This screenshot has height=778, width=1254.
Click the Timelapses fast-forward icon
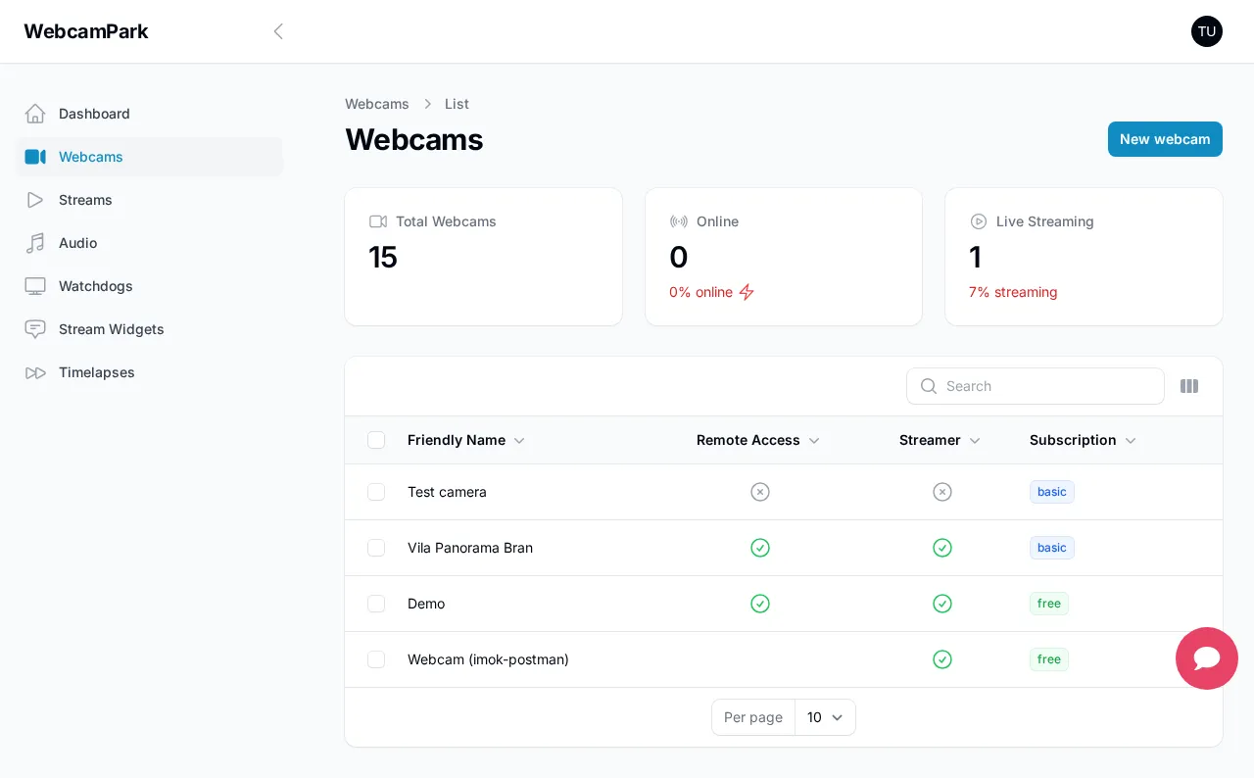pyautogui.click(x=35, y=372)
